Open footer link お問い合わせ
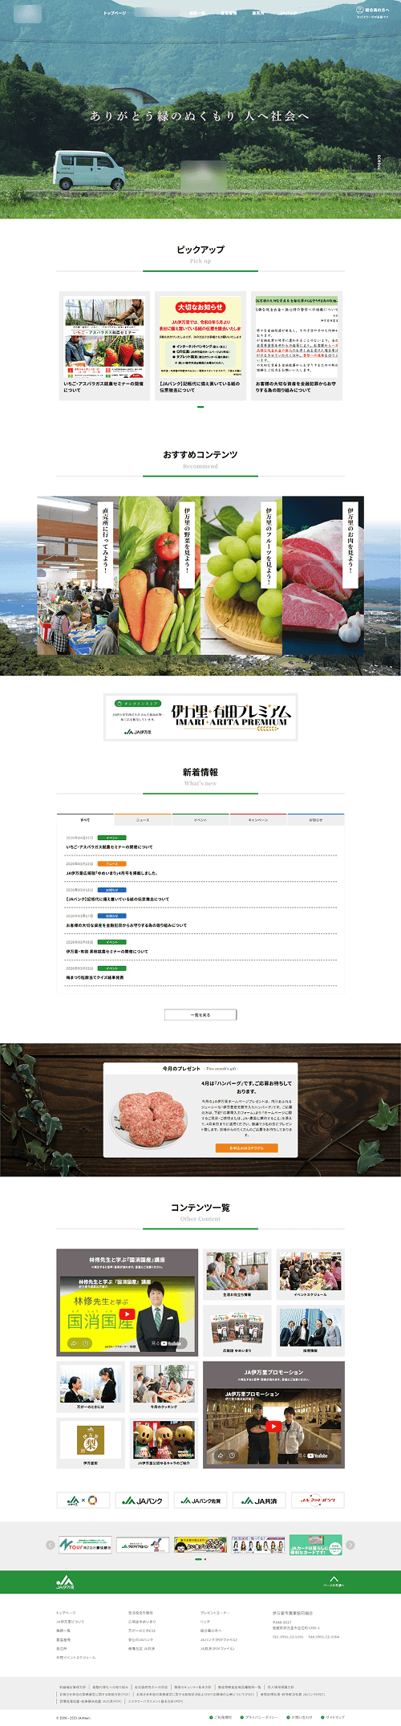 pos(298,1717)
